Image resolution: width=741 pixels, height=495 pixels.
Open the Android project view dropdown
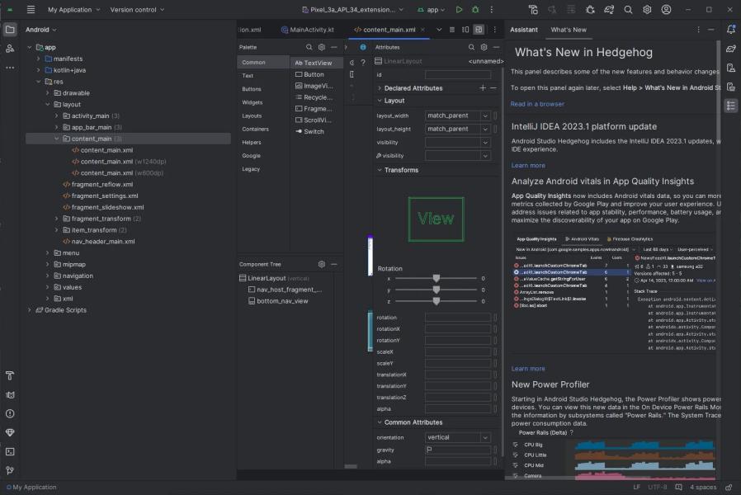coord(41,29)
